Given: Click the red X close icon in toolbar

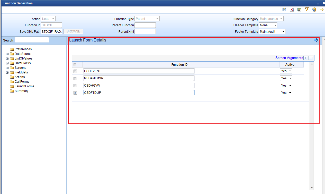Looking at the screenshot, I should (292, 10).
